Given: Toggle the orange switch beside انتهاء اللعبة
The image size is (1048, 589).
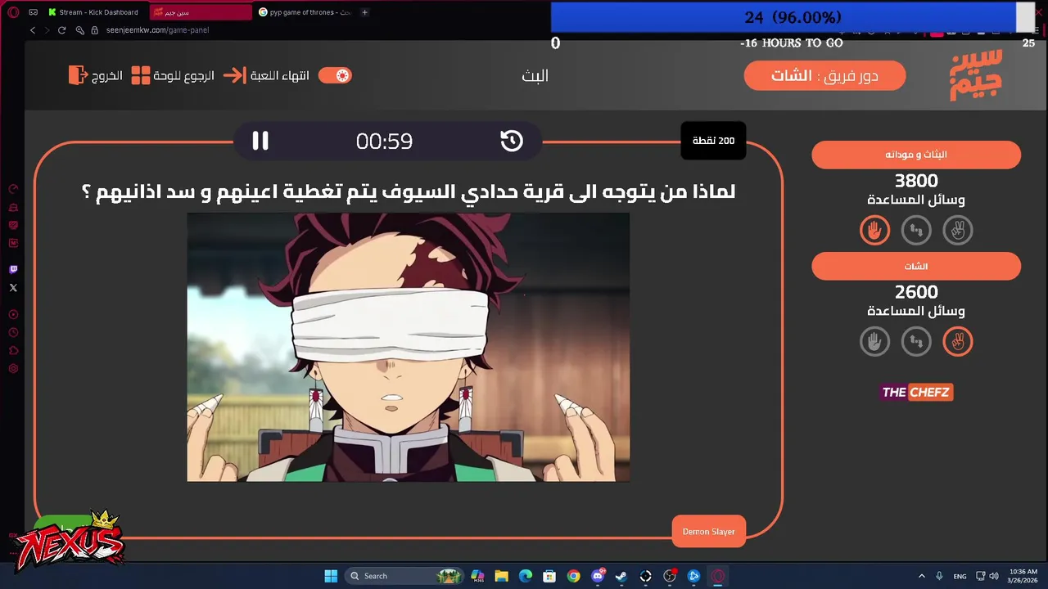Looking at the screenshot, I should tap(335, 75).
